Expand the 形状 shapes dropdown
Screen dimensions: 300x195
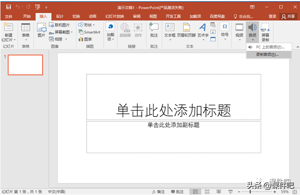tap(94, 25)
